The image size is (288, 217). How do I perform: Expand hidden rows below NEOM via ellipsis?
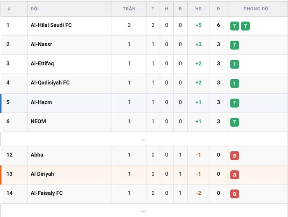[x=144, y=139]
